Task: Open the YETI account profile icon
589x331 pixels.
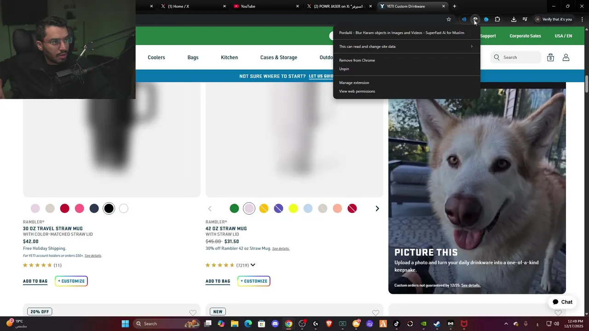Action: (x=566, y=57)
